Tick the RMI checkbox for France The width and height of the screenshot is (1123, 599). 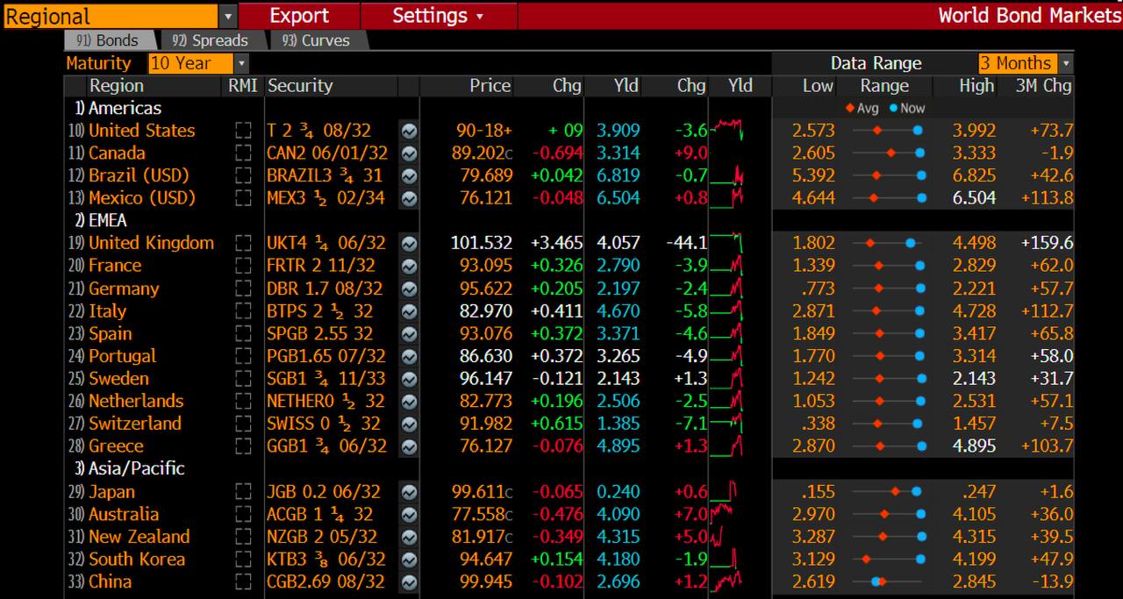(243, 266)
